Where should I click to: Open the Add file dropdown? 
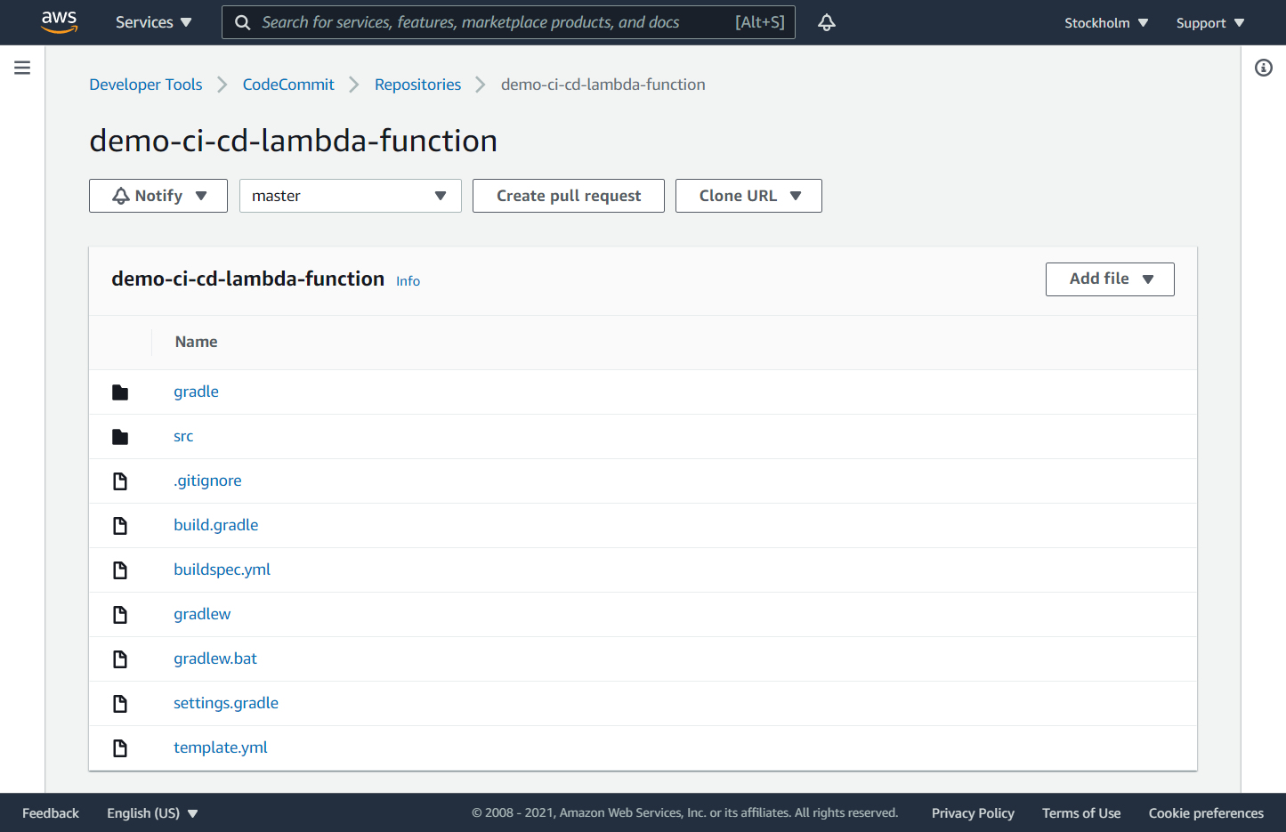coord(1110,279)
